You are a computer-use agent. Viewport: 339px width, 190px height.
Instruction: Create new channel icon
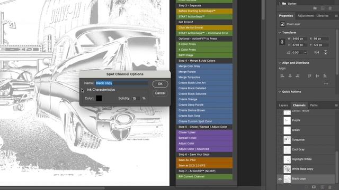[322, 187]
